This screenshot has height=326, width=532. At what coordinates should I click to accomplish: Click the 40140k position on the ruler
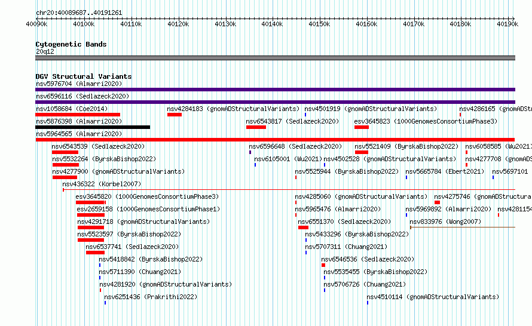tap(272, 24)
